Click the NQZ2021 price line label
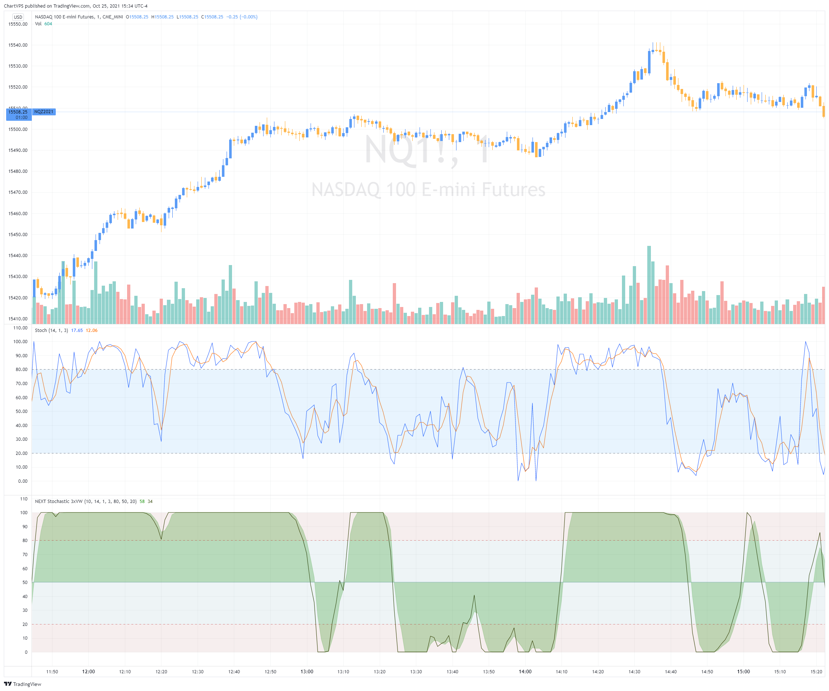Viewport: 829px width, 691px height. coord(43,112)
